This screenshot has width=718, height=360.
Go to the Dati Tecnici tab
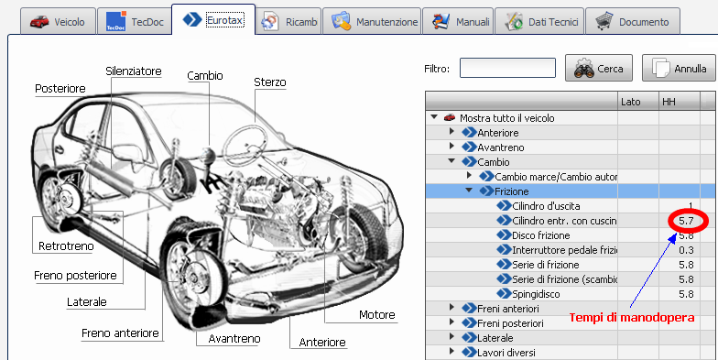(539, 21)
